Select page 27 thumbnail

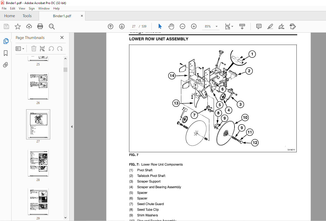tap(38, 124)
